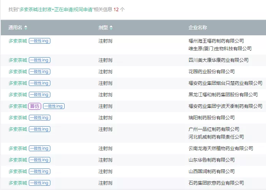The height and width of the screenshot is (190, 266).
Task: Click search term 多索茶碱注射液+正在申请|视同申请
Action: [56, 10]
